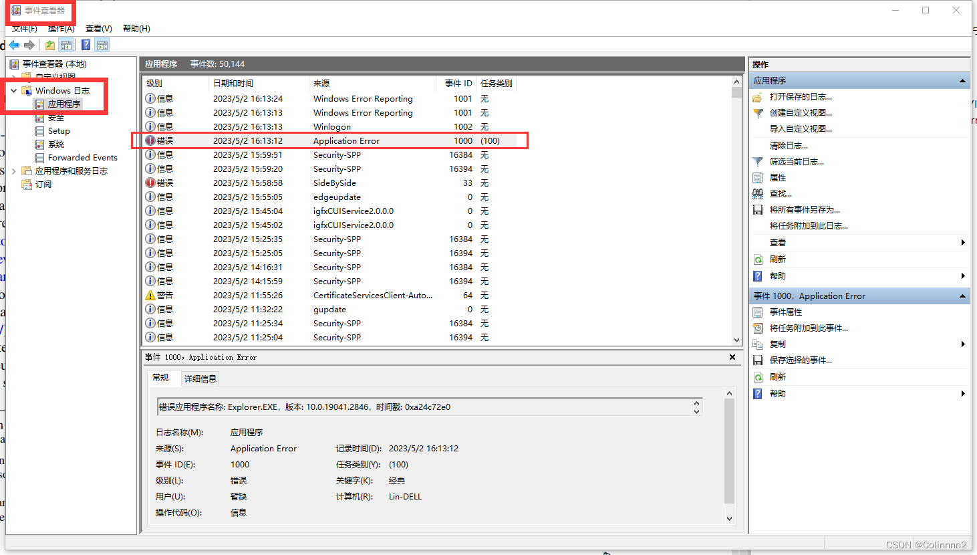The height and width of the screenshot is (555, 977).
Task: Click the back arrow toolbar icon
Action: click(14, 45)
